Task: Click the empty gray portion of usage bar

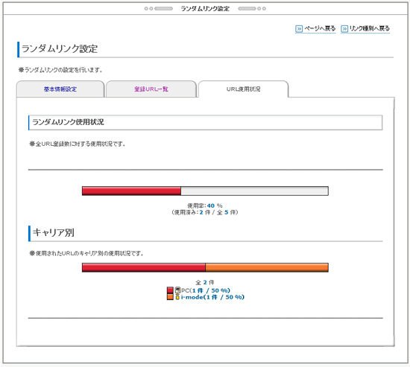Action: click(254, 191)
